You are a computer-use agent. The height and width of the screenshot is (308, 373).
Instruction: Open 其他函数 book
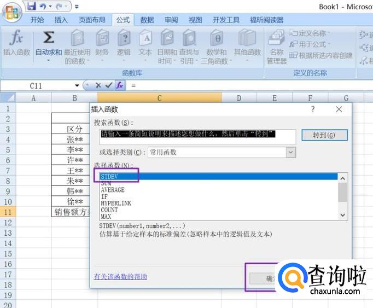point(247,45)
